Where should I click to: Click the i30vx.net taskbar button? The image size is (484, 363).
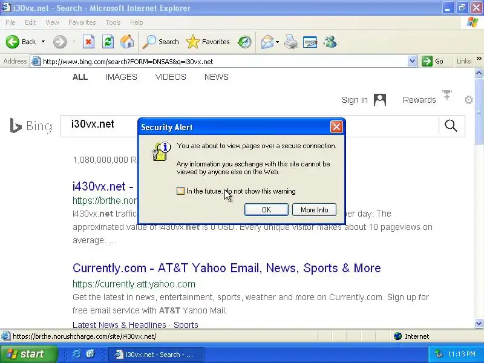[155, 354]
